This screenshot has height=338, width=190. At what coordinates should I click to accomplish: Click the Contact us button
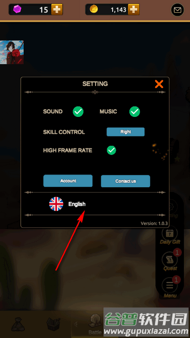[x=125, y=181]
